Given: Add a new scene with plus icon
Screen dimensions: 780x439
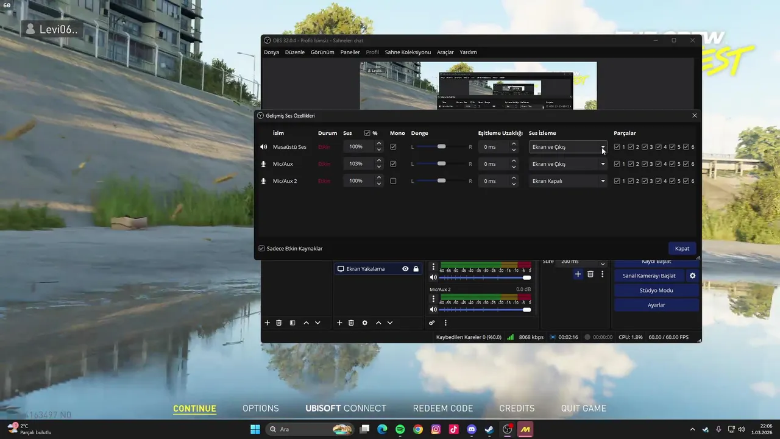Looking at the screenshot, I should [267, 323].
